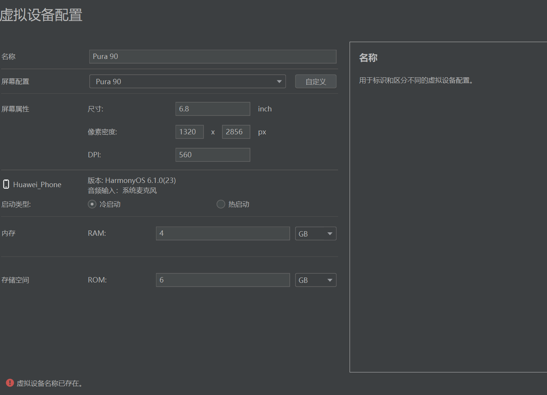Click the 存储空间 label
This screenshot has width=547, height=395.
click(x=15, y=280)
